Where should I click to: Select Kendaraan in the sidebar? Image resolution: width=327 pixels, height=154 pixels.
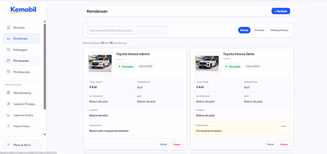(21, 38)
